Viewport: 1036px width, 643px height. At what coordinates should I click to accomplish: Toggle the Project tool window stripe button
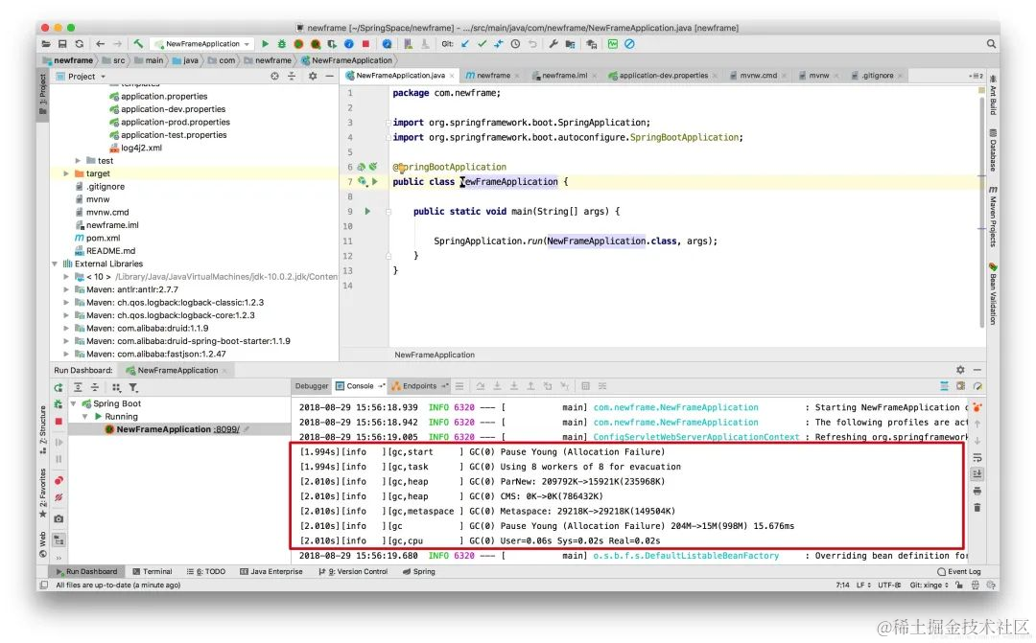point(43,94)
